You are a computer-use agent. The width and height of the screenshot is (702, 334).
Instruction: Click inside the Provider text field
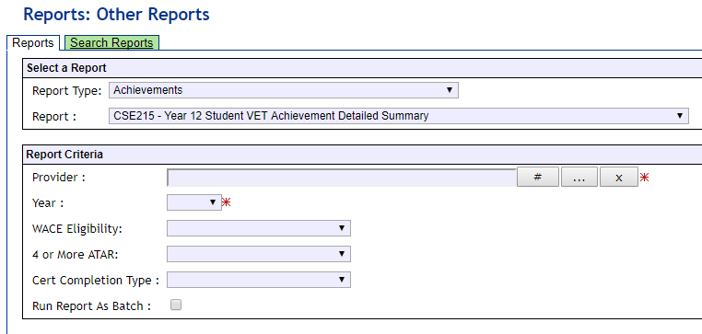(x=342, y=178)
